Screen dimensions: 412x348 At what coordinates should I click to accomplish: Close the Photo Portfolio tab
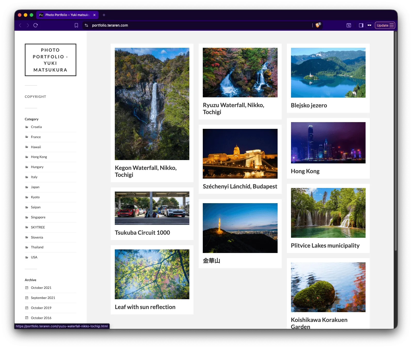[x=94, y=15]
